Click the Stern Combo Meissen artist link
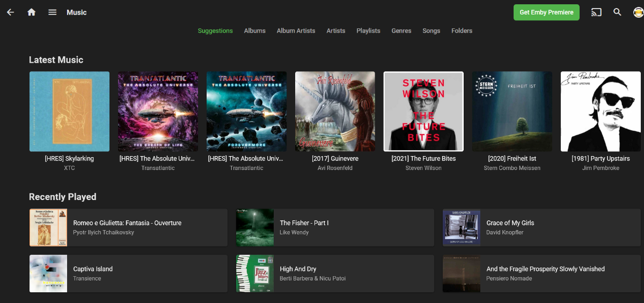Viewport: 644px width, 303px height. [512, 168]
